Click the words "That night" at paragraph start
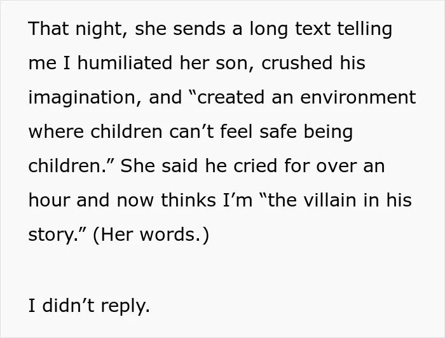445x338 pixels. (76, 29)
